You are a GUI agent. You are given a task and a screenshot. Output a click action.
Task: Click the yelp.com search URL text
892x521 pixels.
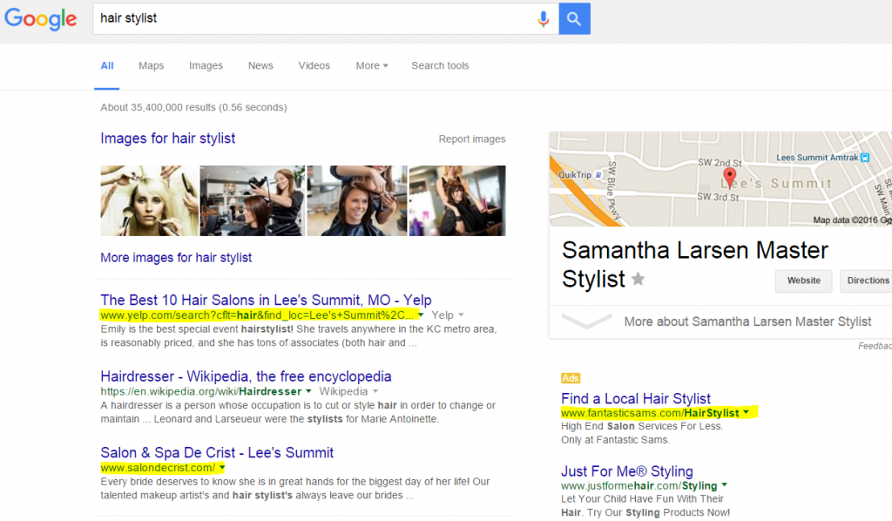pos(258,315)
